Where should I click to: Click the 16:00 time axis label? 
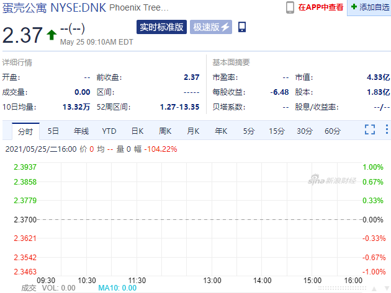(353, 281)
